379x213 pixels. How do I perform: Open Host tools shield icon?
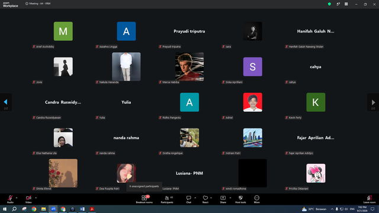(240, 199)
